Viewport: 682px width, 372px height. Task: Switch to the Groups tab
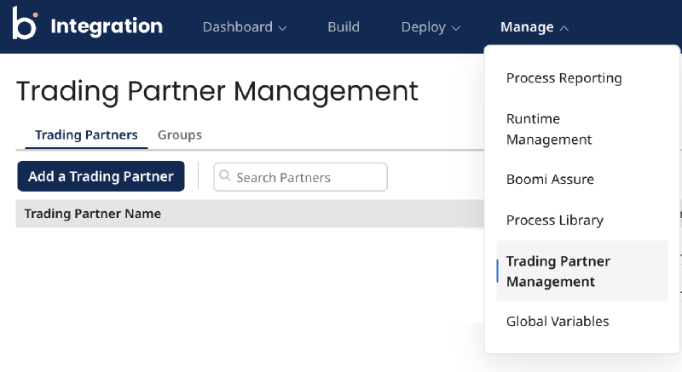click(180, 135)
